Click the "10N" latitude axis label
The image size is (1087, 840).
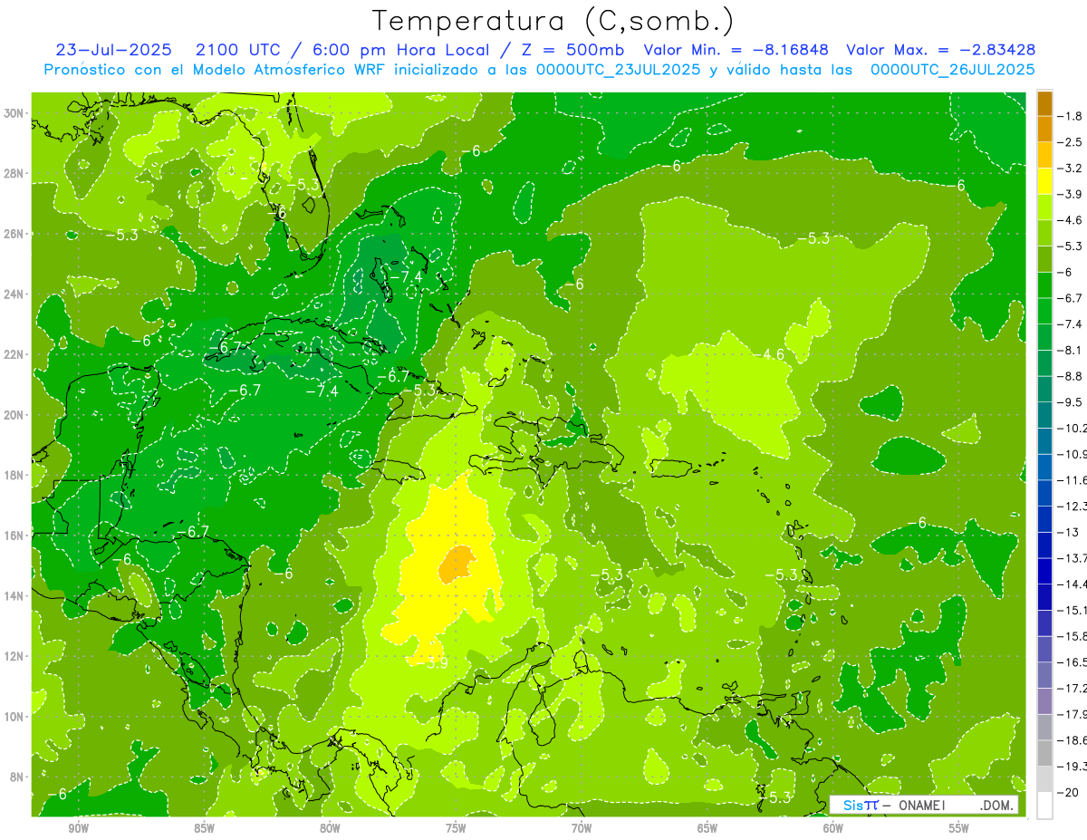coord(15,717)
